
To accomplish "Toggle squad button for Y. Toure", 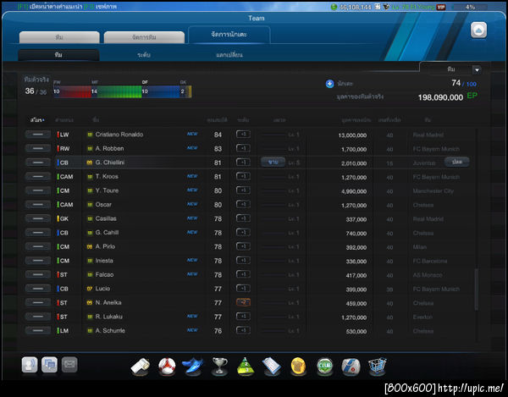I will coord(38,190).
